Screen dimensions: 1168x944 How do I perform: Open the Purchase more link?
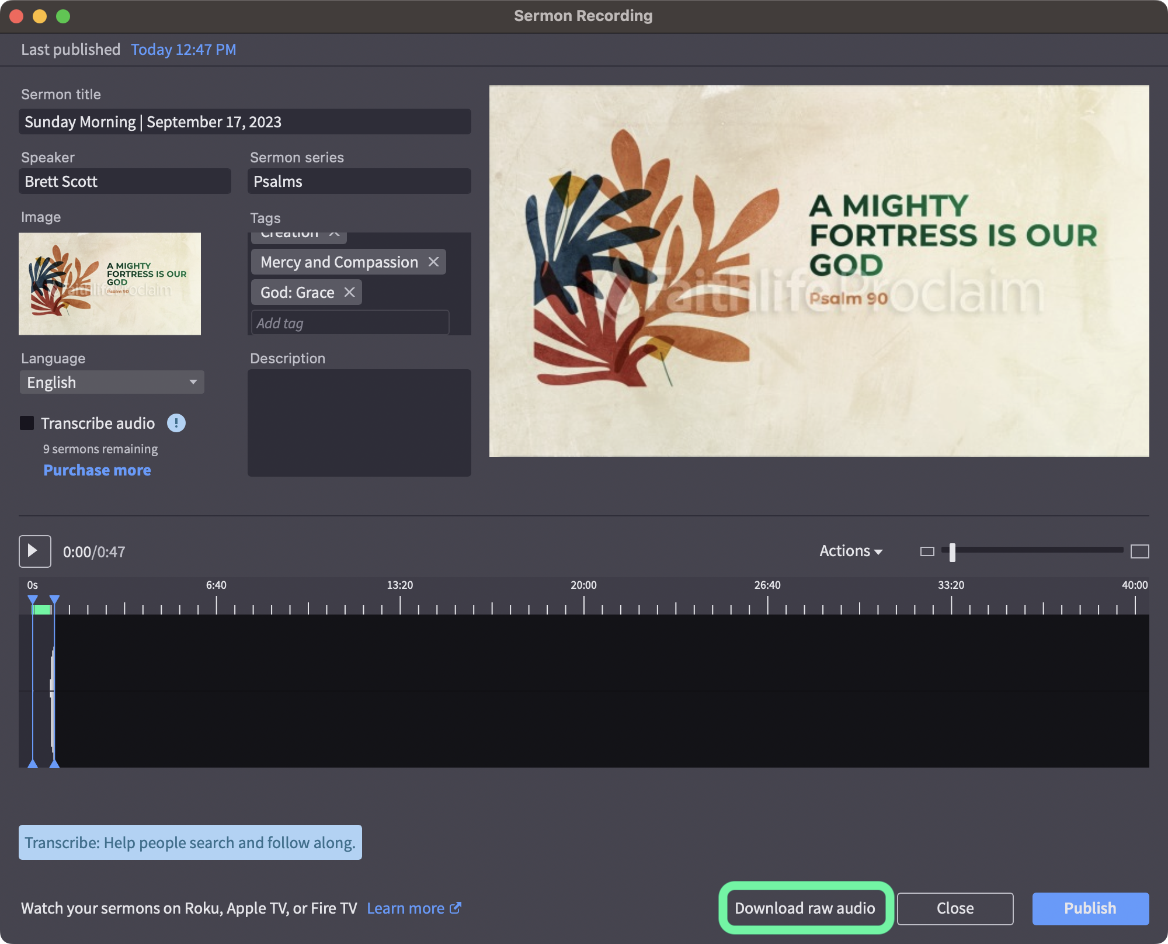pos(97,470)
